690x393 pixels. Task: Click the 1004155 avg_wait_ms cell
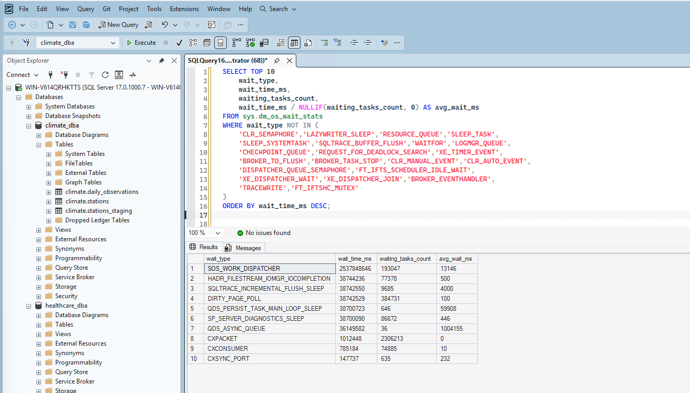457,329
